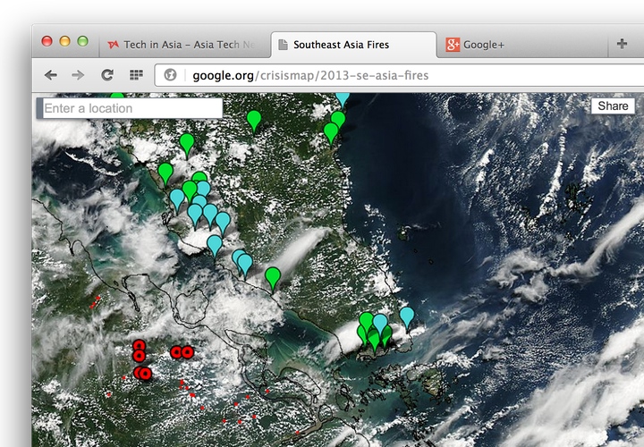Image resolution: width=644 pixels, height=447 pixels.
Task: Click the macOS yellow minimize window button
Action: tap(64, 41)
